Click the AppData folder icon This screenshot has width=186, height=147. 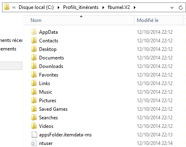34,32
